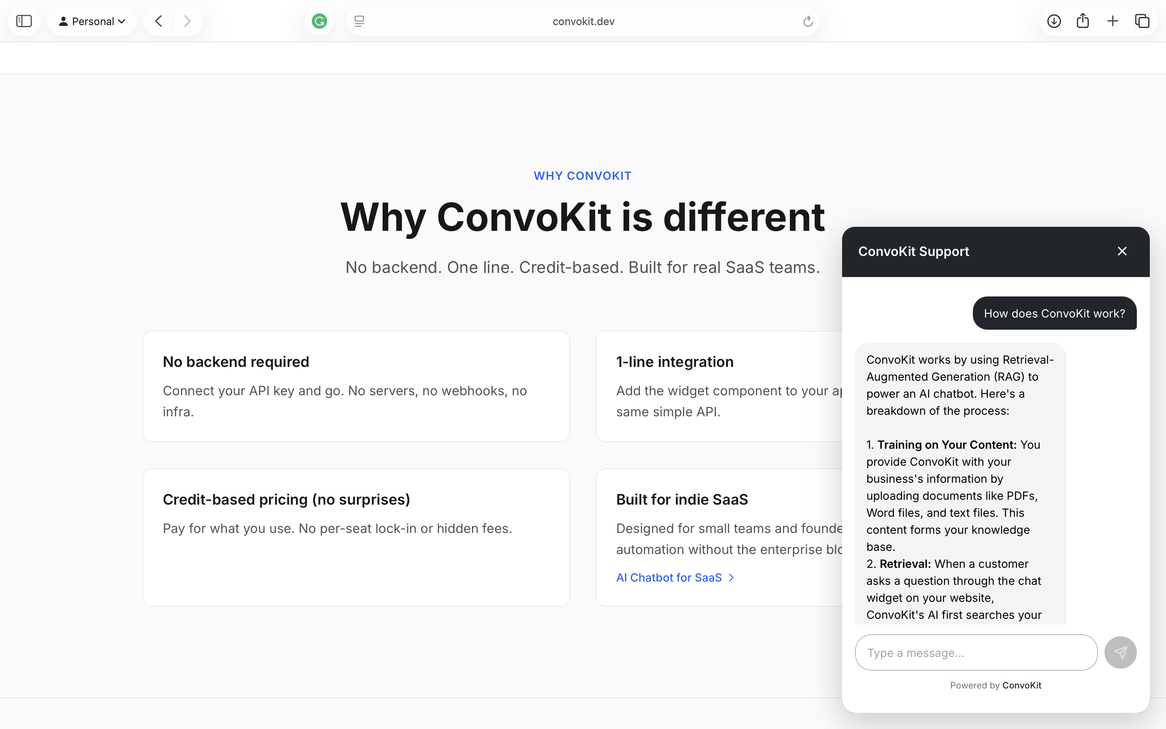Viewport: 1166px width, 729px height.
Task: Send the chat message with the paper plane icon
Action: pyautogui.click(x=1120, y=652)
